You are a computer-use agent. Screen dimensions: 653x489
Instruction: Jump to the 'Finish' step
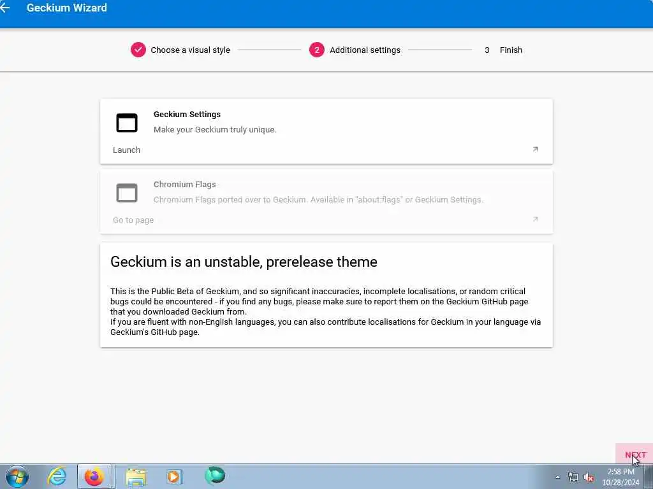pos(503,50)
